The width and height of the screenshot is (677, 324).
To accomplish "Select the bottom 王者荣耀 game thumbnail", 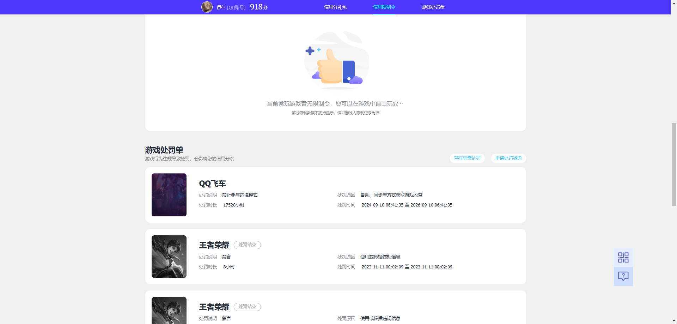I will pos(169,310).
